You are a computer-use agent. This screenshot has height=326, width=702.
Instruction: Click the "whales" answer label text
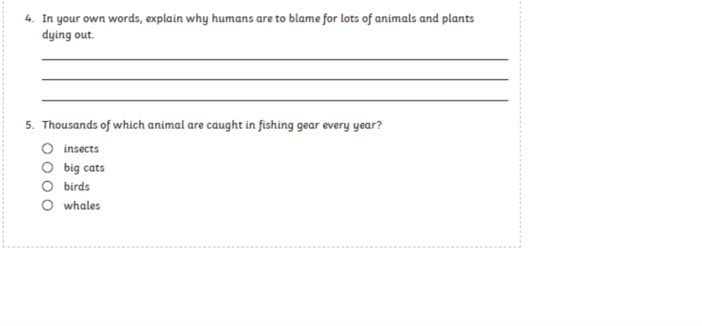pyautogui.click(x=82, y=206)
